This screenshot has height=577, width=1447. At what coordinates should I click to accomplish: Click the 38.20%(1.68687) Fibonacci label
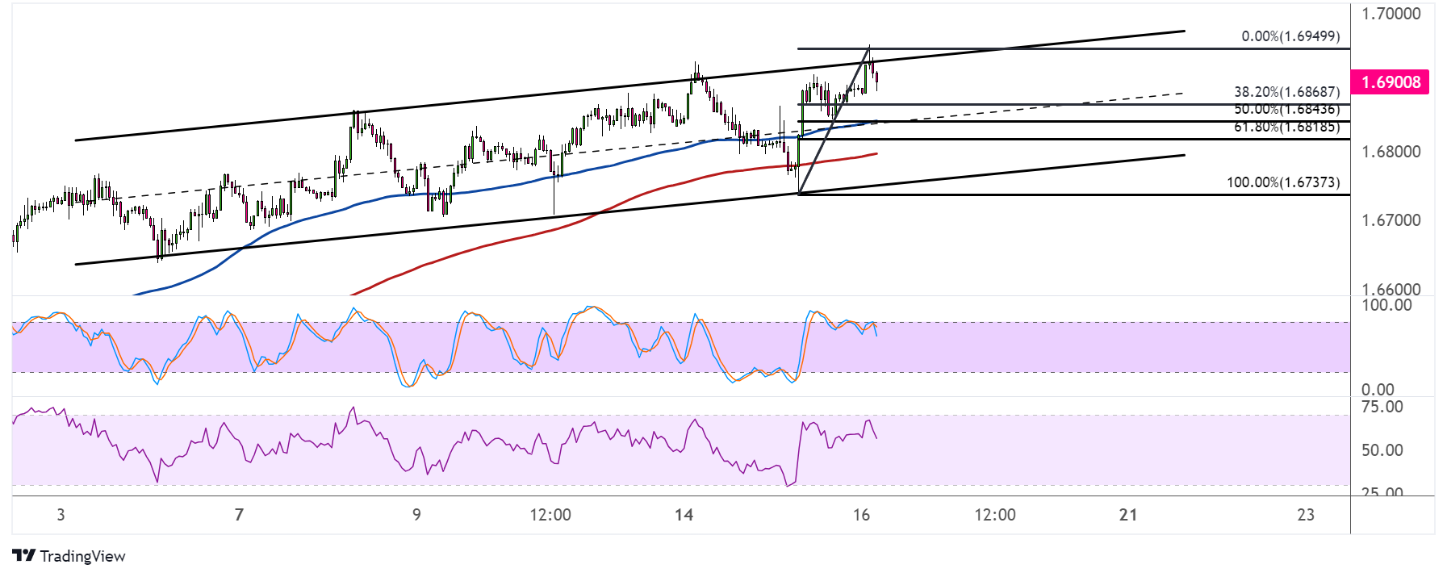[x=1286, y=92]
